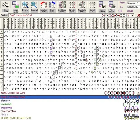Select the programme code row

70,108
